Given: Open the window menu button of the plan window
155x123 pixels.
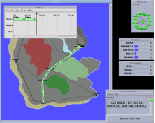Looking at the screenshot, I should pyautogui.click(x=6, y=7).
